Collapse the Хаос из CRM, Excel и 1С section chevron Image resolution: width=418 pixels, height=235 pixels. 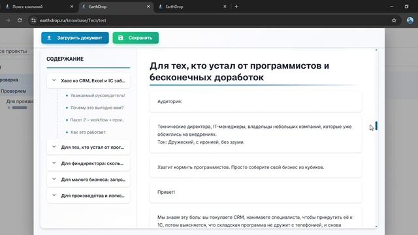54,80
